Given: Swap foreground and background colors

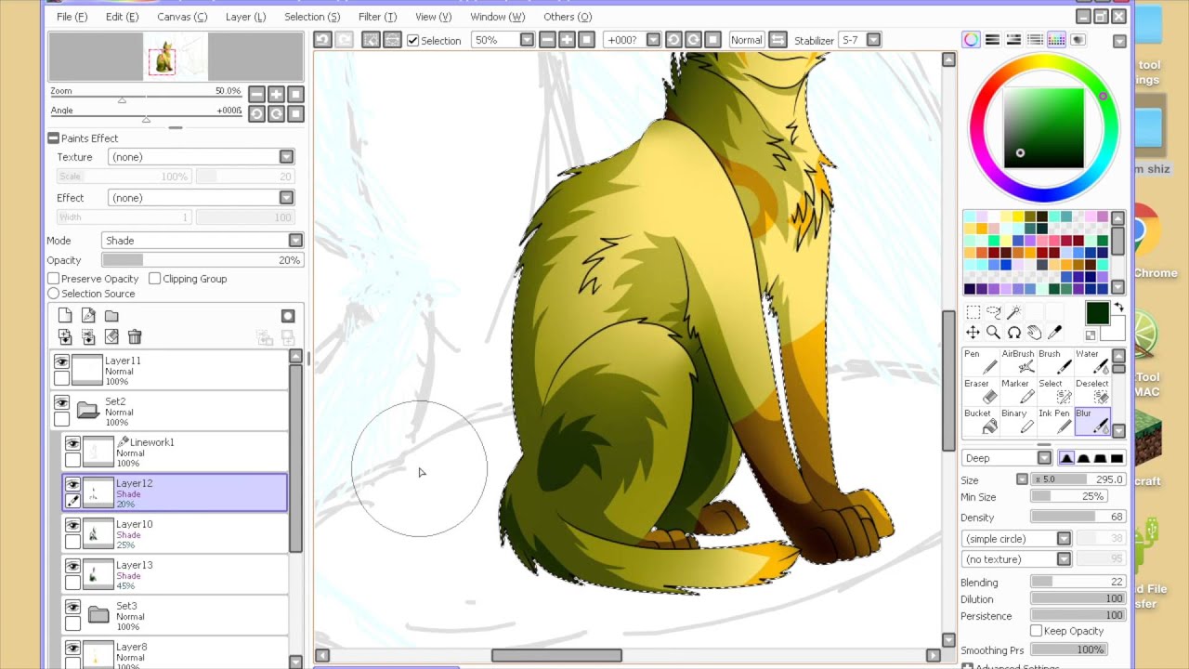Looking at the screenshot, I should tap(1119, 308).
